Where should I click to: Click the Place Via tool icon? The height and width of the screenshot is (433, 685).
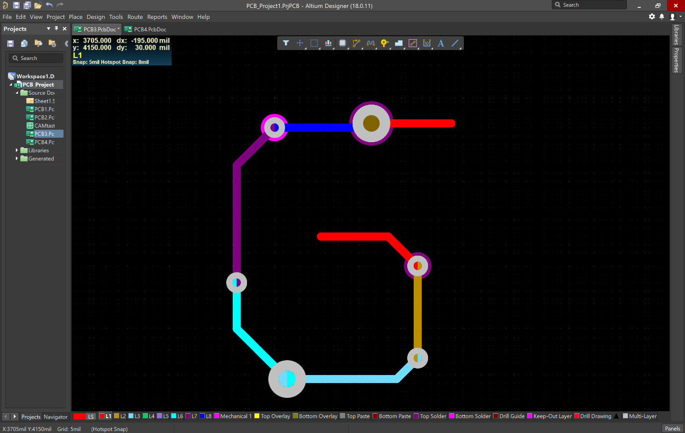(x=384, y=43)
